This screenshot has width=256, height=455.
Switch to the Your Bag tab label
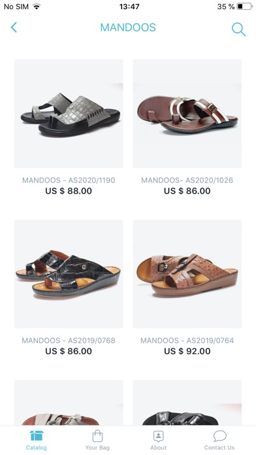pyautogui.click(x=97, y=448)
